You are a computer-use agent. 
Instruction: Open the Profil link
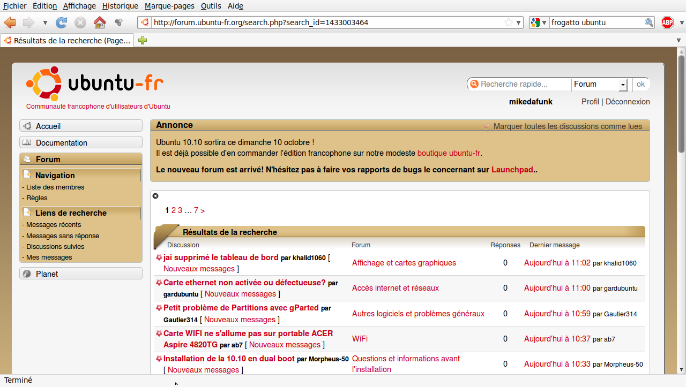(x=590, y=102)
